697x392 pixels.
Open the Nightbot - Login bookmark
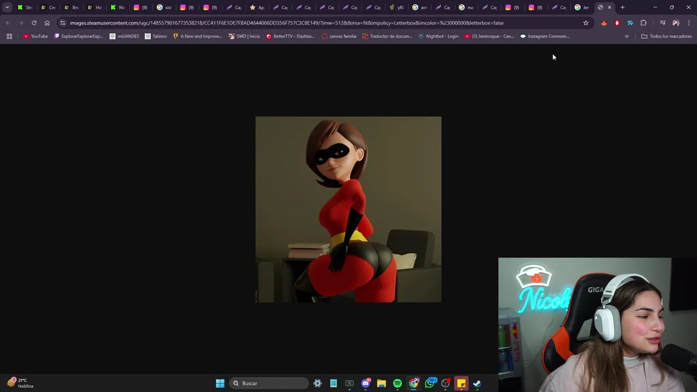[x=438, y=36]
